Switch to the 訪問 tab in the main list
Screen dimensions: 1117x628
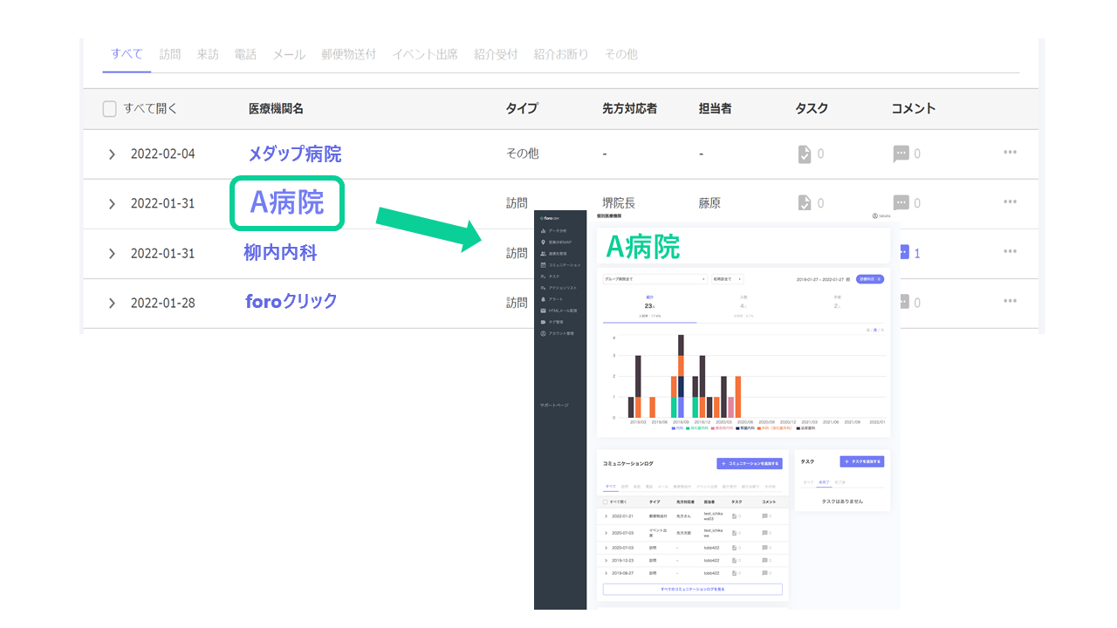(x=170, y=54)
